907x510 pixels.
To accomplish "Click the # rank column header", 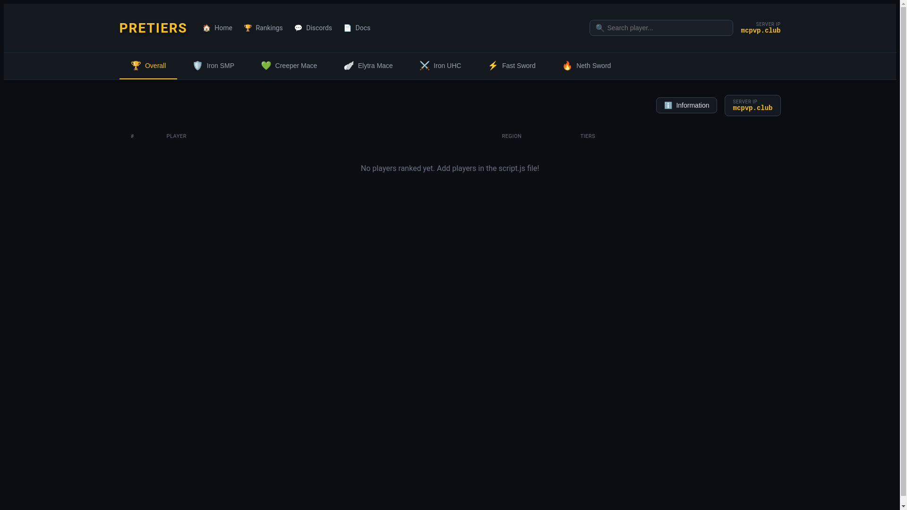I will tap(132, 136).
